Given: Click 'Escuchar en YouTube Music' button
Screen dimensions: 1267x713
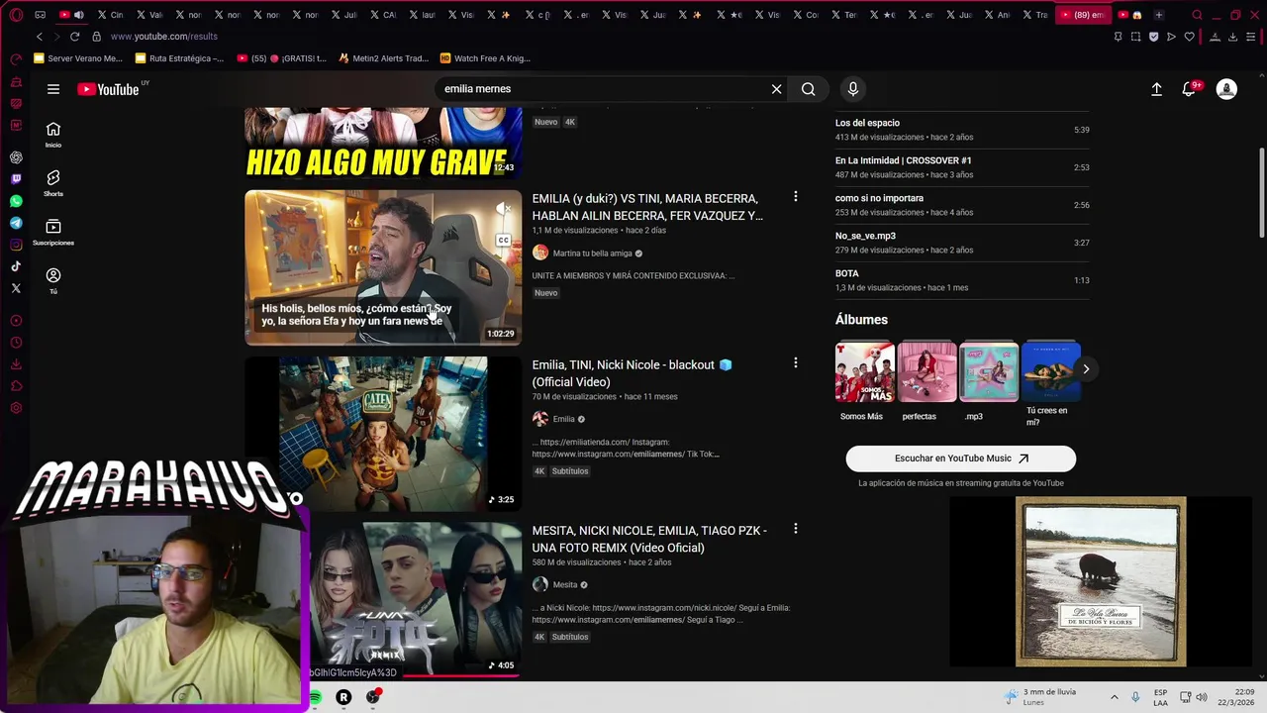Looking at the screenshot, I should click(961, 458).
